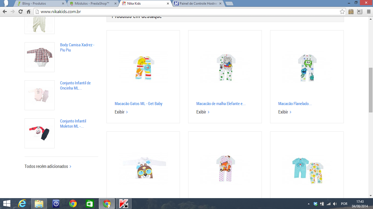373x209 pixels.
Task: Click the striped cats romper image
Action: click(x=143, y=68)
